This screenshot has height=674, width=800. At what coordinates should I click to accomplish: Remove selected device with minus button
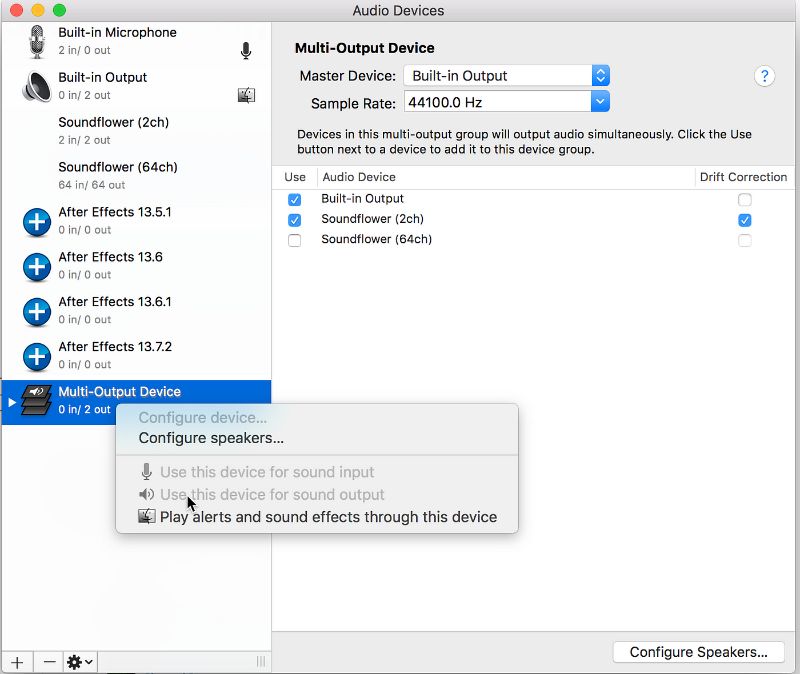click(x=50, y=662)
